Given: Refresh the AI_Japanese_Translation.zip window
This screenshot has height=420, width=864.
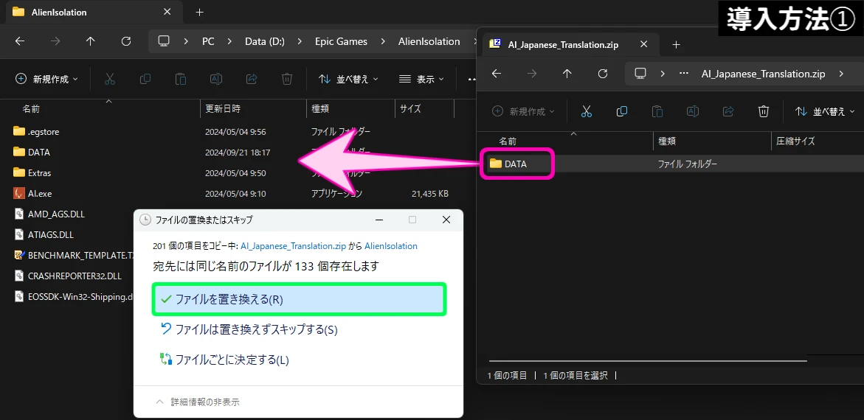Looking at the screenshot, I should click(x=602, y=73).
